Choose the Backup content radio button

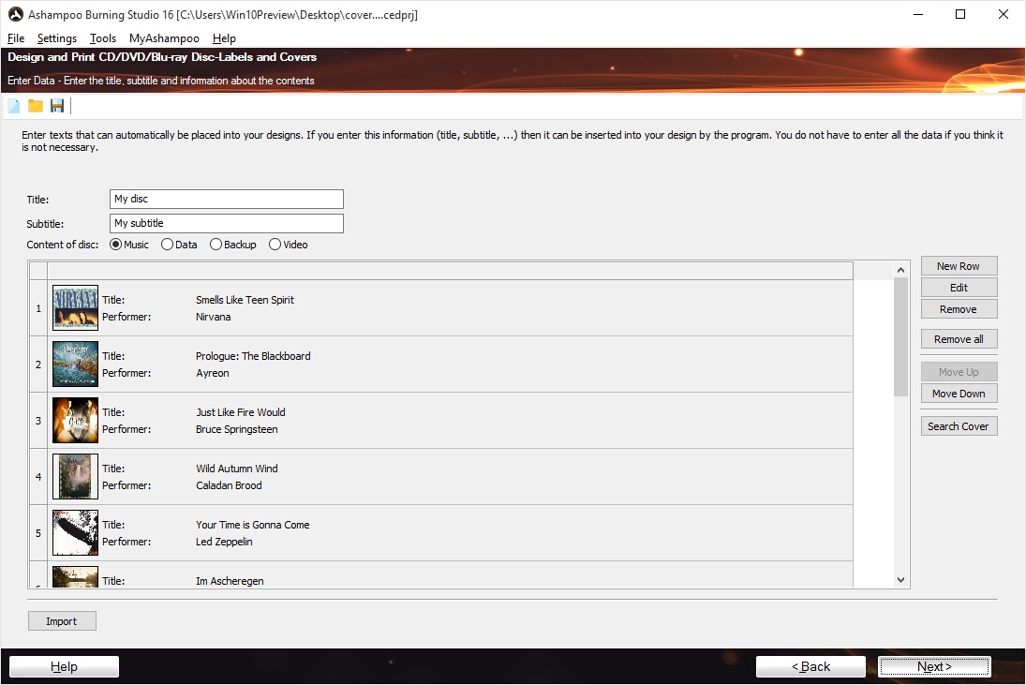pos(216,245)
